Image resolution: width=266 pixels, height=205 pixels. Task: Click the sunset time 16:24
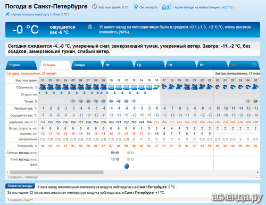pos(130,153)
